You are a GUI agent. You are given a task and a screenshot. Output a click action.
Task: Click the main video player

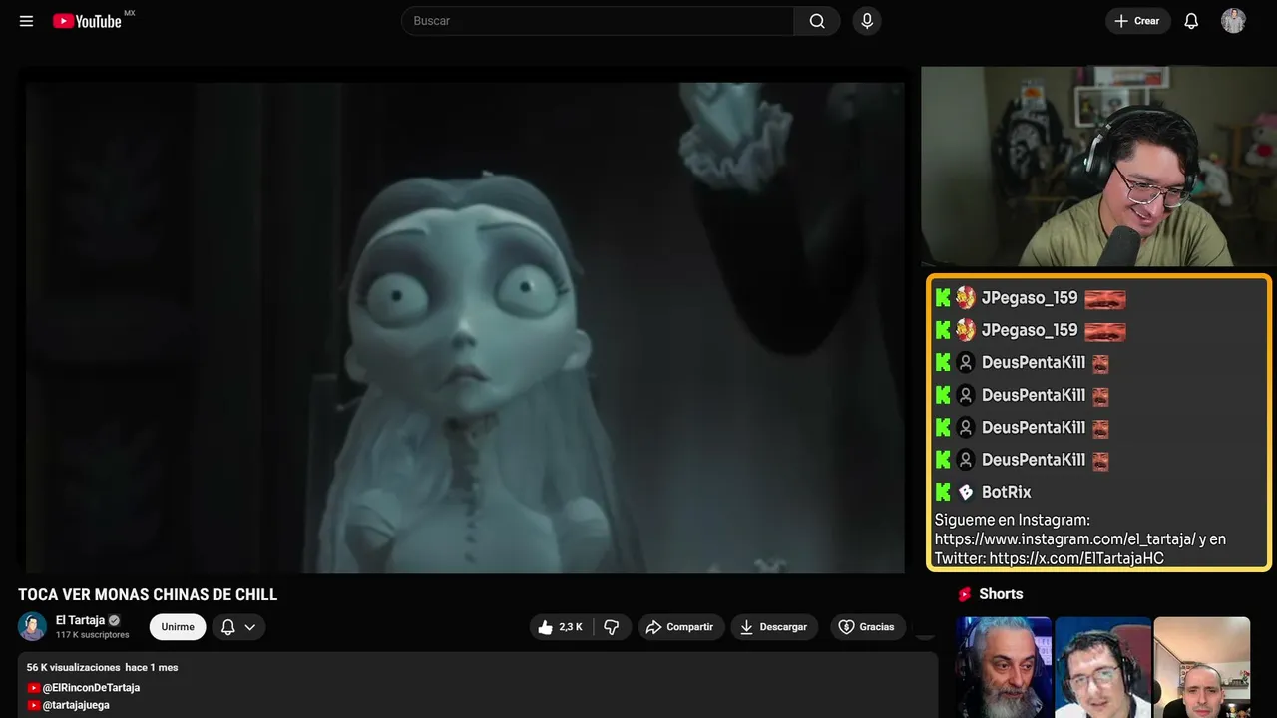coord(465,327)
